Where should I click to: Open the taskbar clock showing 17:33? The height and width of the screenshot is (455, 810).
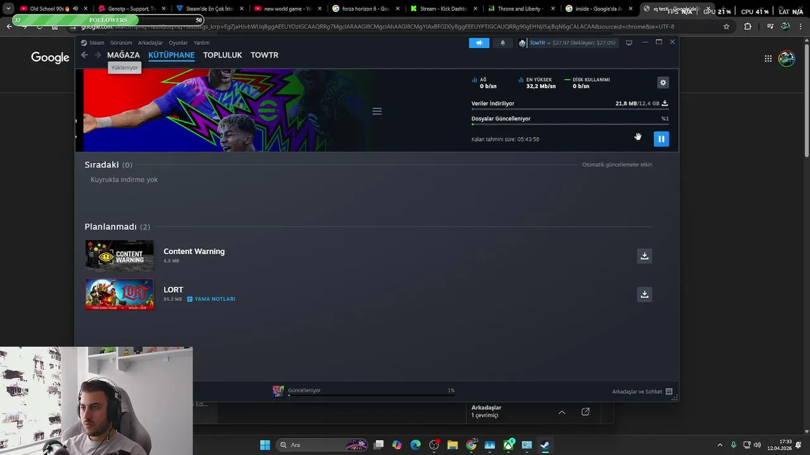pos(779,445)
